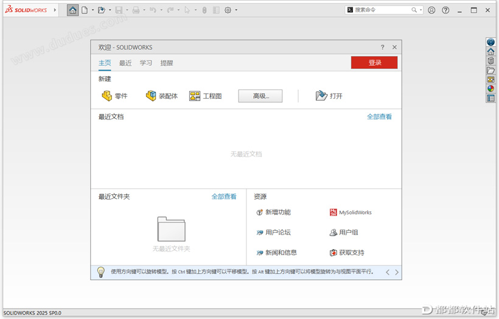Click the lightbulb tip icon
The height and width of the screenshot is (319, 499).
[101, 272]
